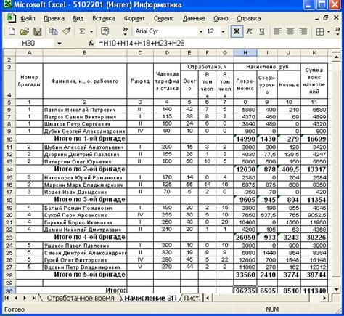The height and width of the screenshot is (316, 344).
Task: Select row 14 header
Action: pos(9,169)
